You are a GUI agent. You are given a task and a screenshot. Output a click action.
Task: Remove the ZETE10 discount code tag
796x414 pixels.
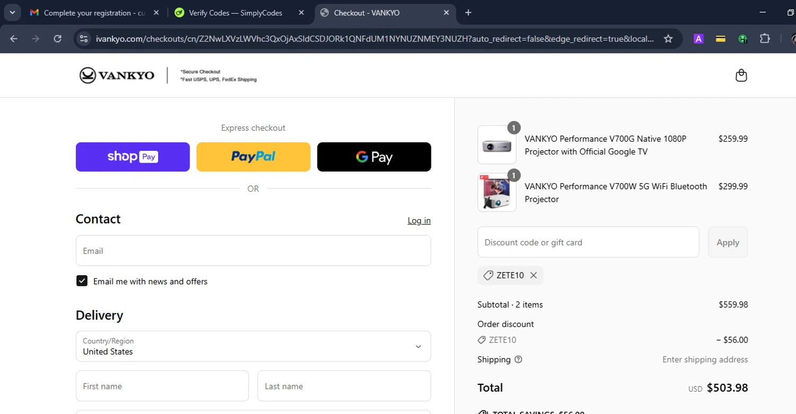533,275
